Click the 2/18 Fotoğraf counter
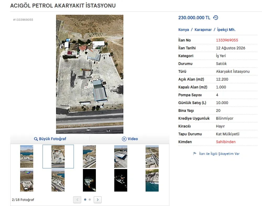262x206 pixels. click(23, 200)
